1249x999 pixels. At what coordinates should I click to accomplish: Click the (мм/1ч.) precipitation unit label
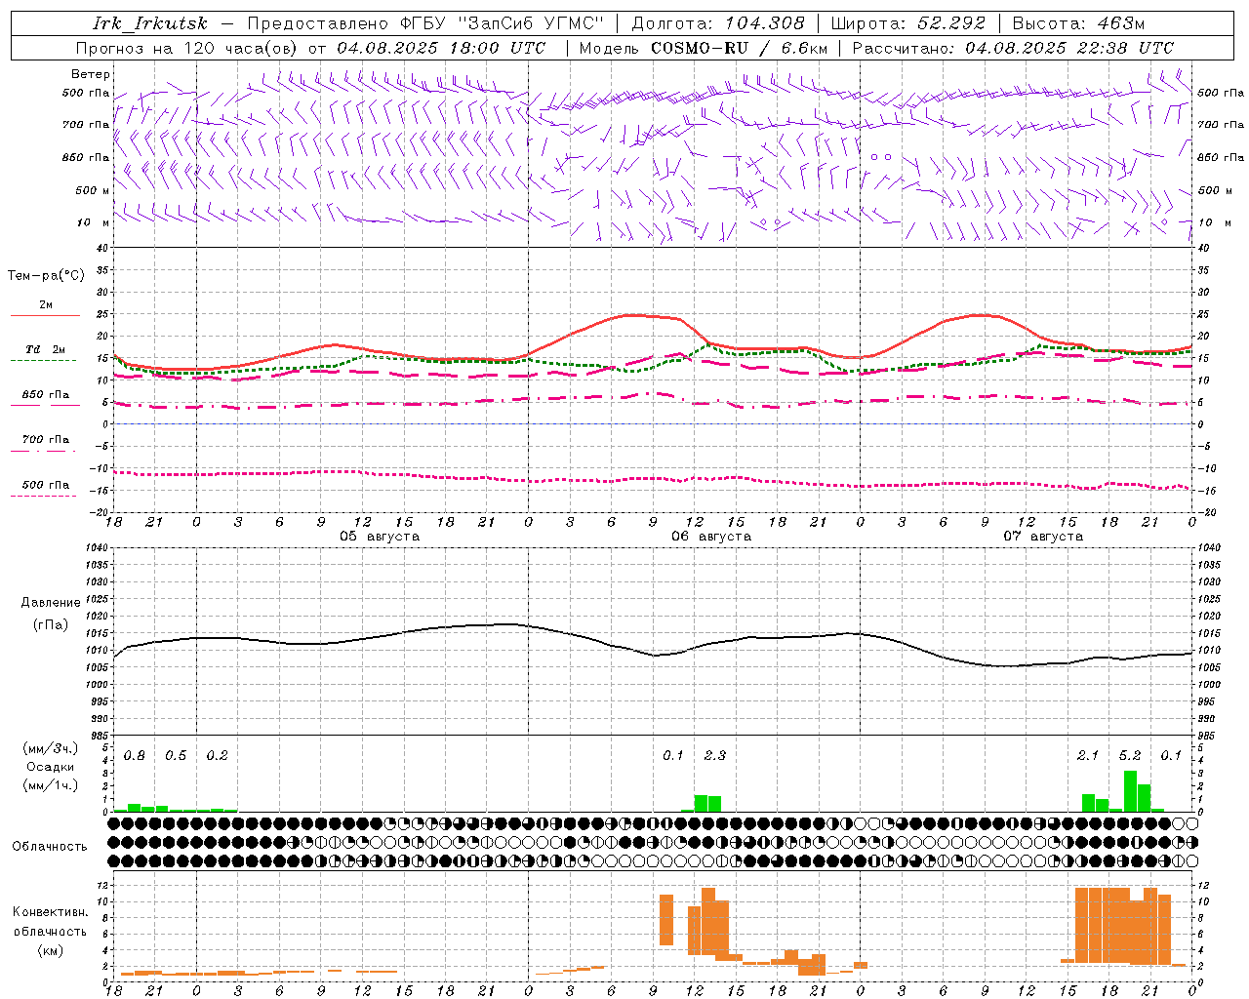coord(50,785)
